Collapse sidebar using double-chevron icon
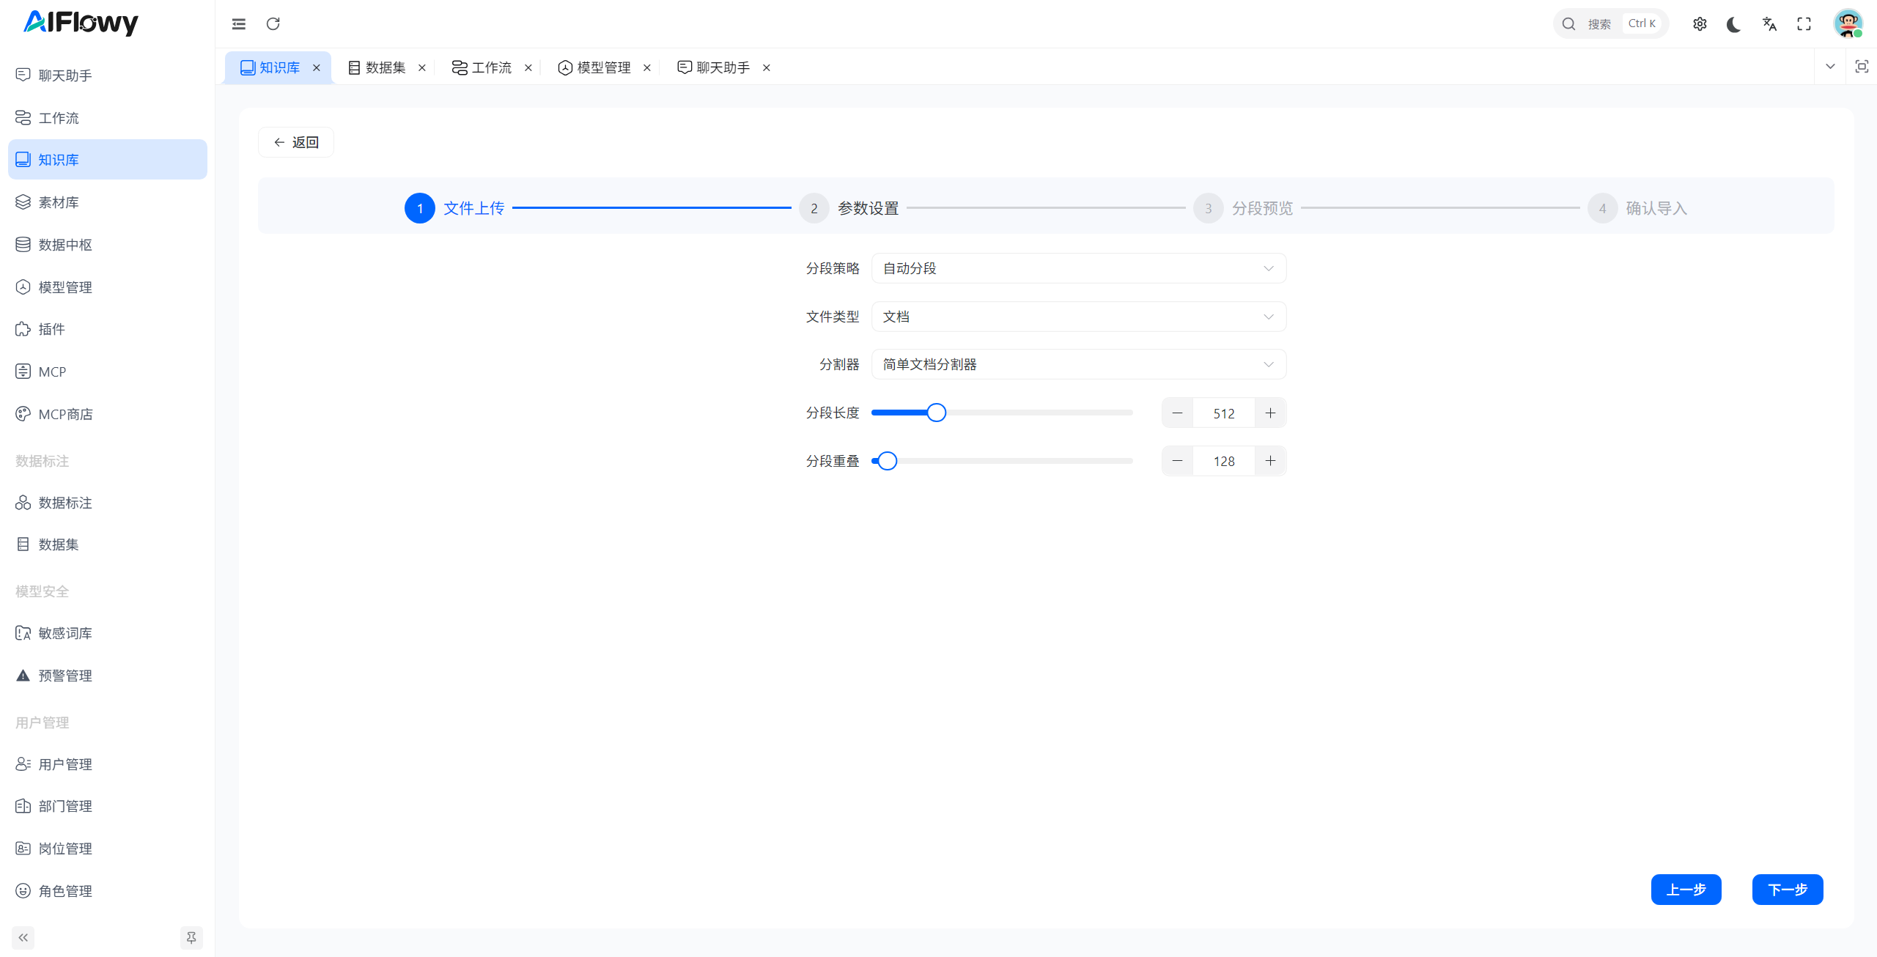The image size is (1877, 957). [x=23, y=937]
